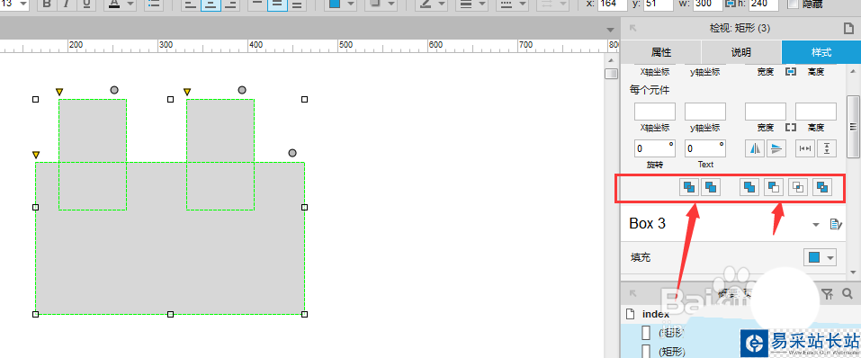Apply bold formatting to the text
The image size is (861, 358).
(47, 4)
